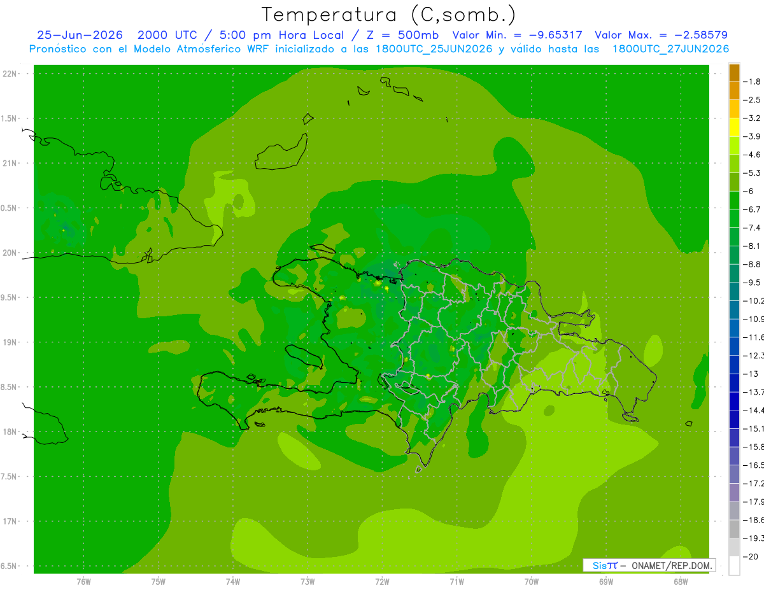Click the "ONAMET/REP.DOM." credit label
This screenshot has width=764, height=590.
[x=670, y=565]
